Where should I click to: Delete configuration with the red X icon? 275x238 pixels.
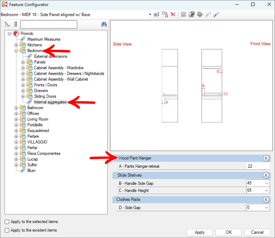(x=173, y=14)
